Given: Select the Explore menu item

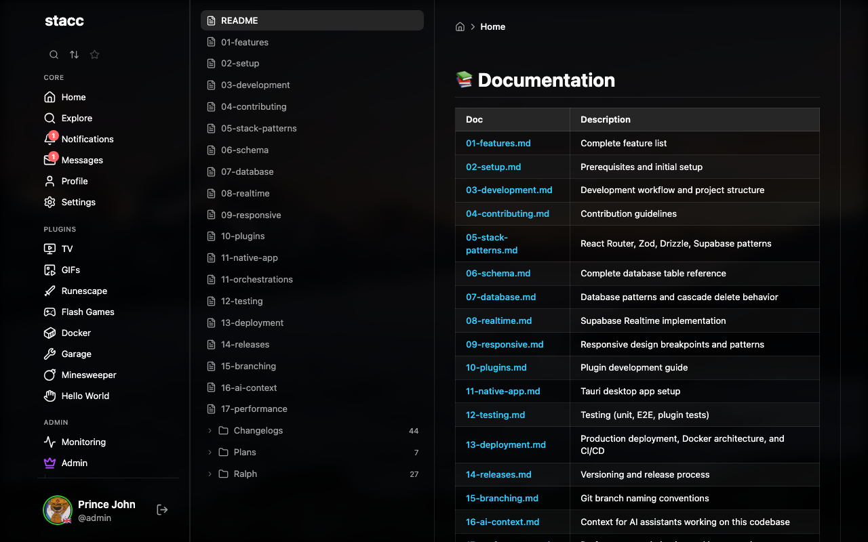Looking at the screenshot, I should [77, 118].
